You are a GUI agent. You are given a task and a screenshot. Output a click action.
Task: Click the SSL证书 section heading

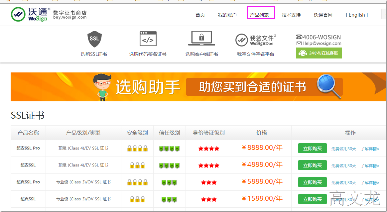pos(27,115)
